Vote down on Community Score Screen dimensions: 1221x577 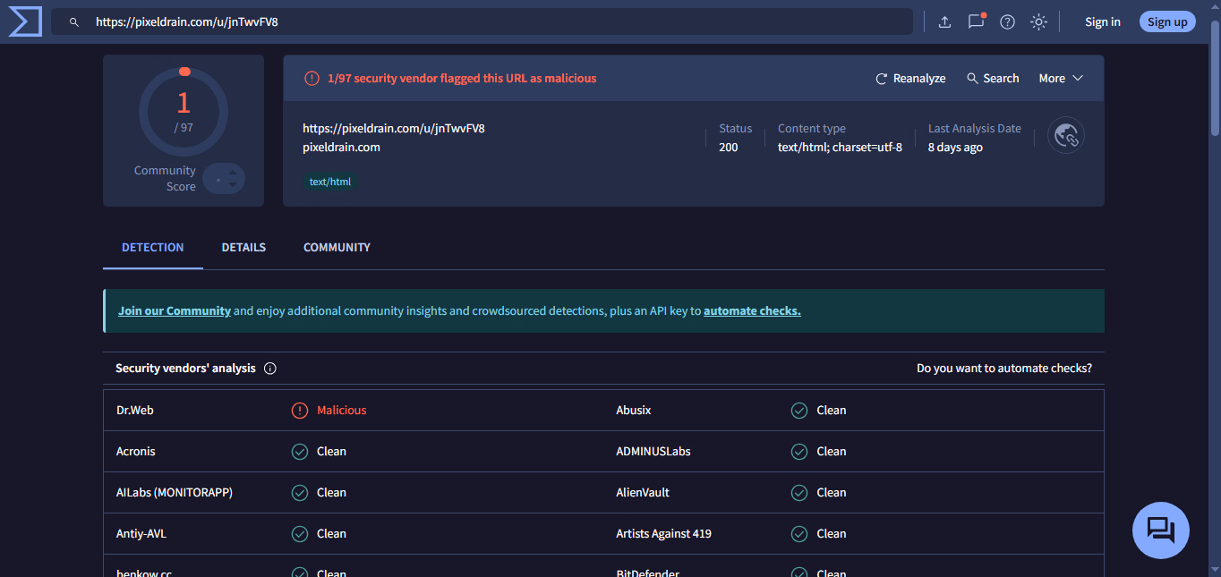[x=233, y=184]
